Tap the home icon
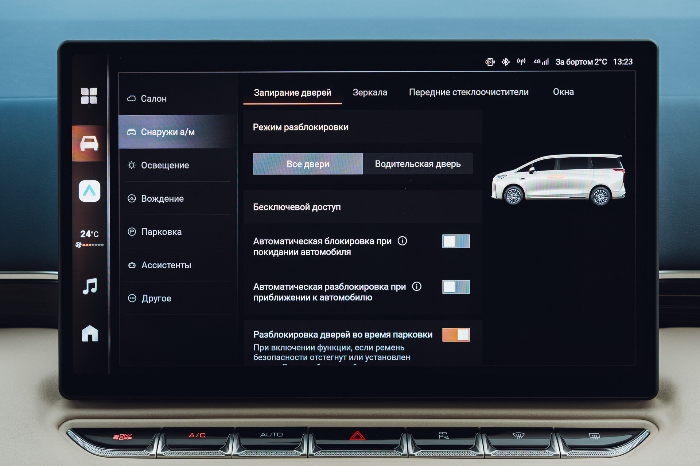The image size is (700, 466). tap(90, 333)
